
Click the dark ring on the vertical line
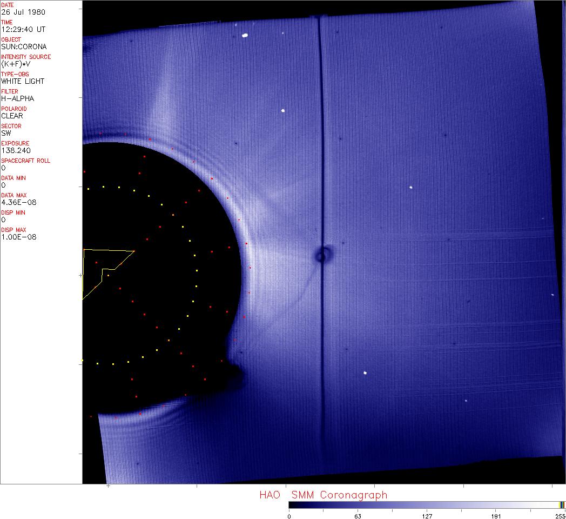[323, 255]
